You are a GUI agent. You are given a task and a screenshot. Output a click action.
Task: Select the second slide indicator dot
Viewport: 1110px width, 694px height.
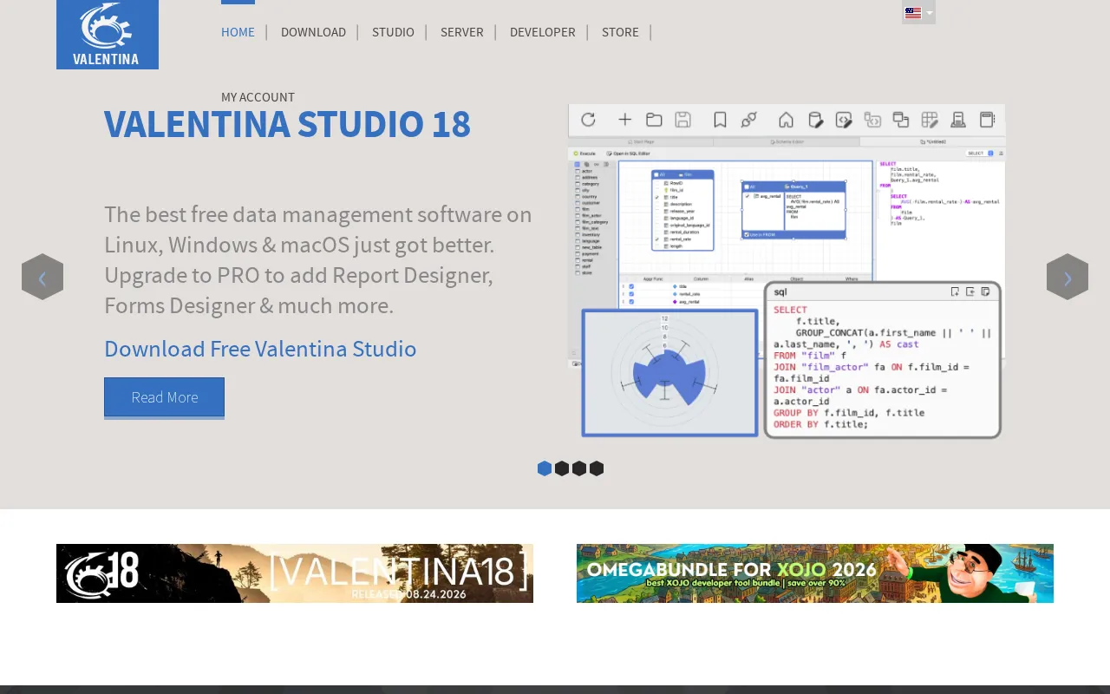coord(562,468)
